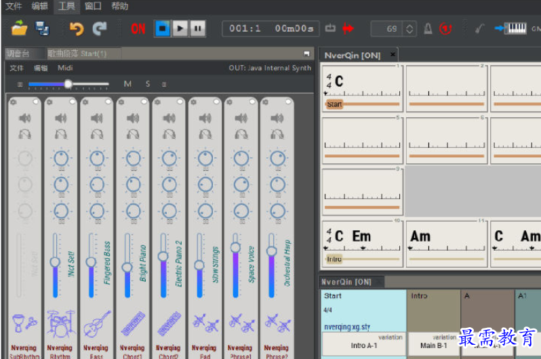Adjust the Space Voice channel volume fader
This screenshot has height=359, width=541.
pyautogui.click(x=235, y=248)
